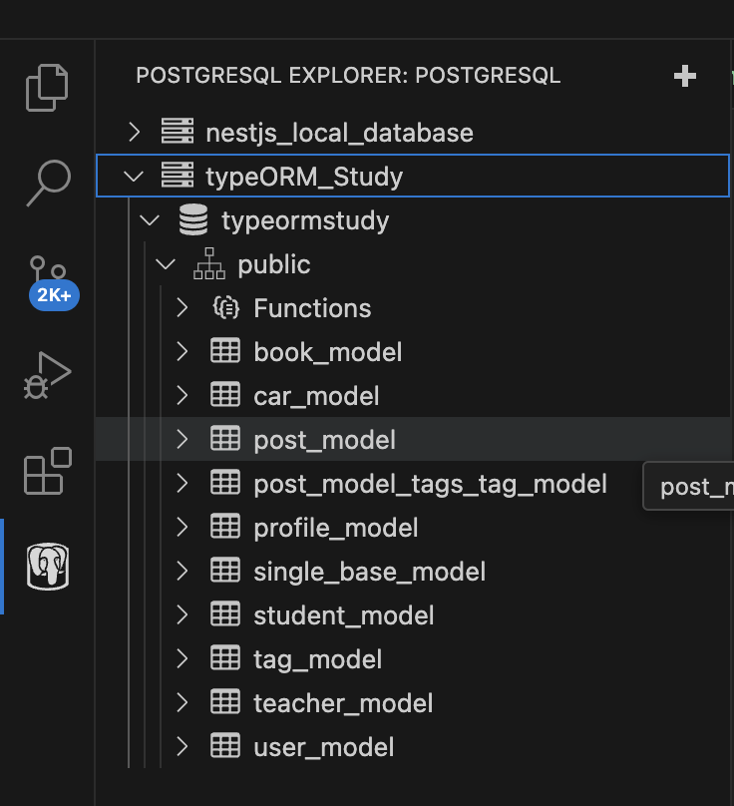734x806 pixels.
Task: Select the single_base_model label
Action: click(x=370, y=573)
